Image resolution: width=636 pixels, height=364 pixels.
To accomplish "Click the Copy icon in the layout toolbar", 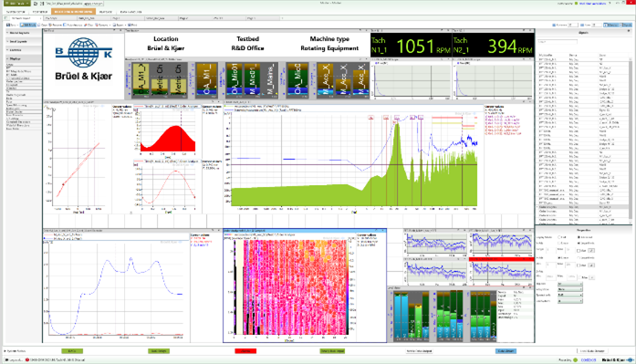I will (x=39, y=25).
